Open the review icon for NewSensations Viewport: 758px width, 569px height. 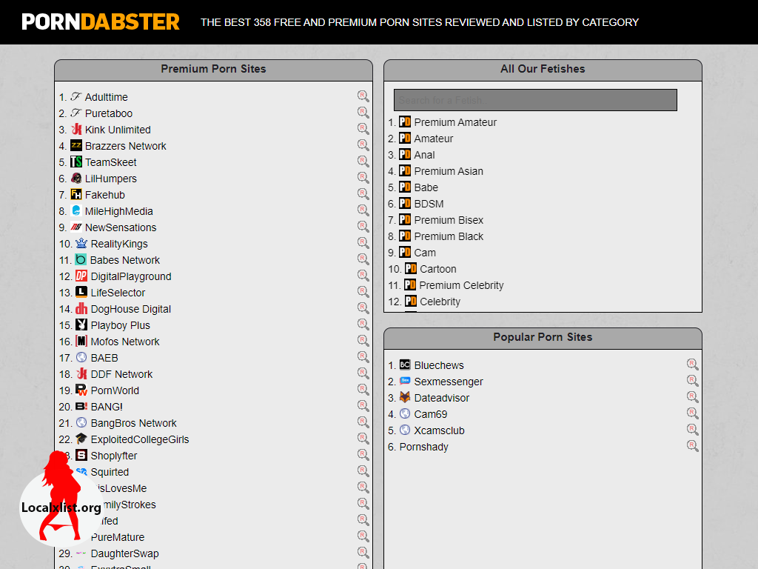click(363, 227)
